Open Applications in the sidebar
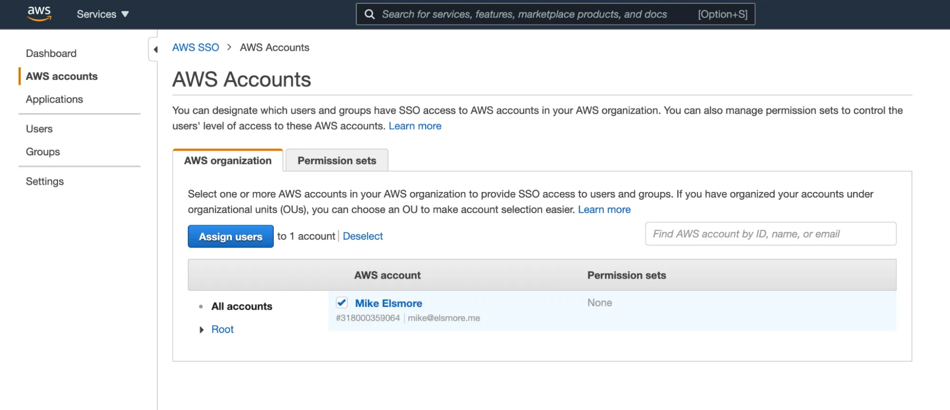Viewport: 950px width, 410px height. pos(54,99)
